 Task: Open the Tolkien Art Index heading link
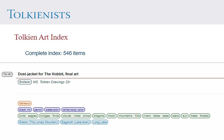41,37
